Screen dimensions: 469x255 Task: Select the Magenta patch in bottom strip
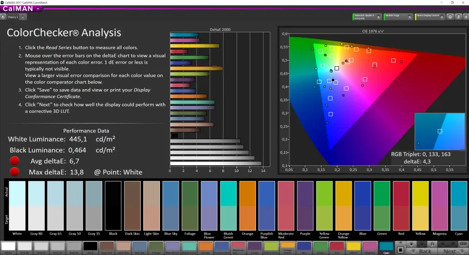(x=369, y=247)
